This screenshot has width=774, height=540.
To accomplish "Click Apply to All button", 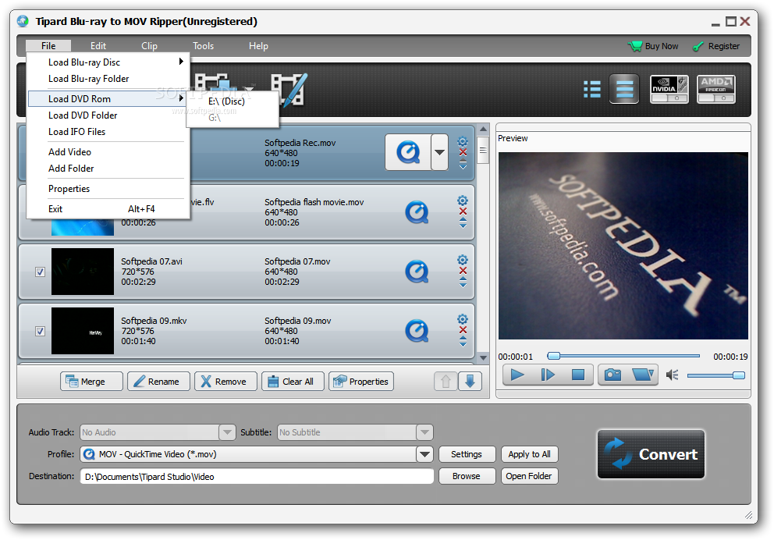I will pyautogui.click(x=529, y=454).
